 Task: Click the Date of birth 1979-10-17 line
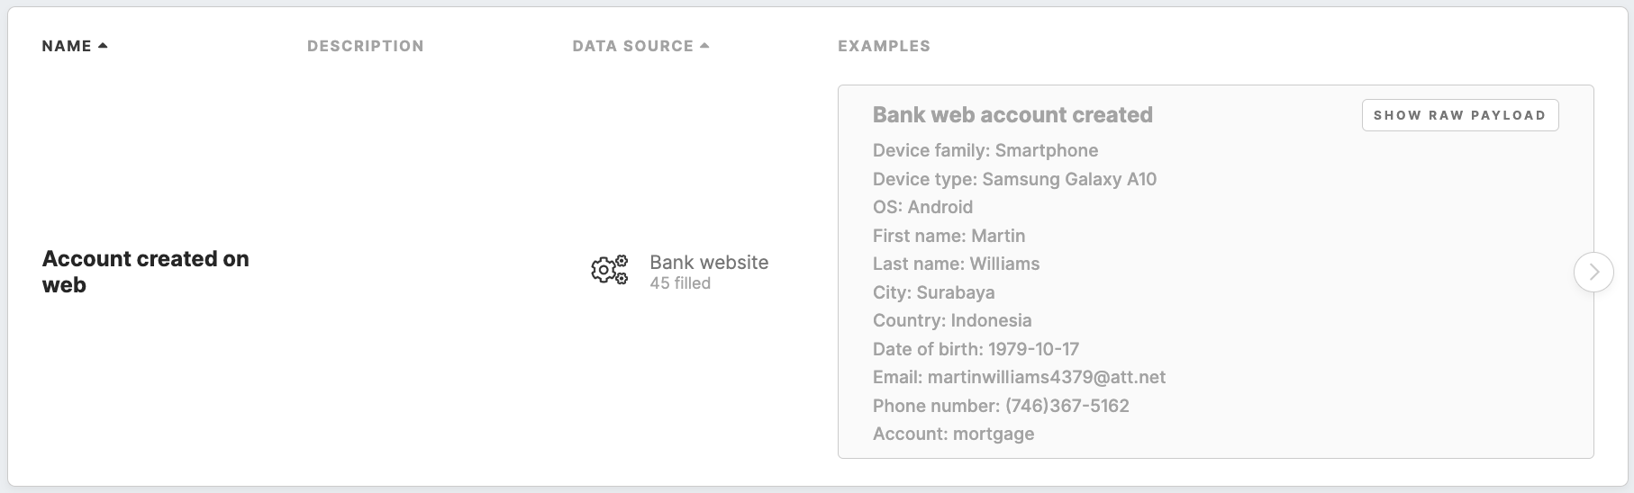(976, 349)
